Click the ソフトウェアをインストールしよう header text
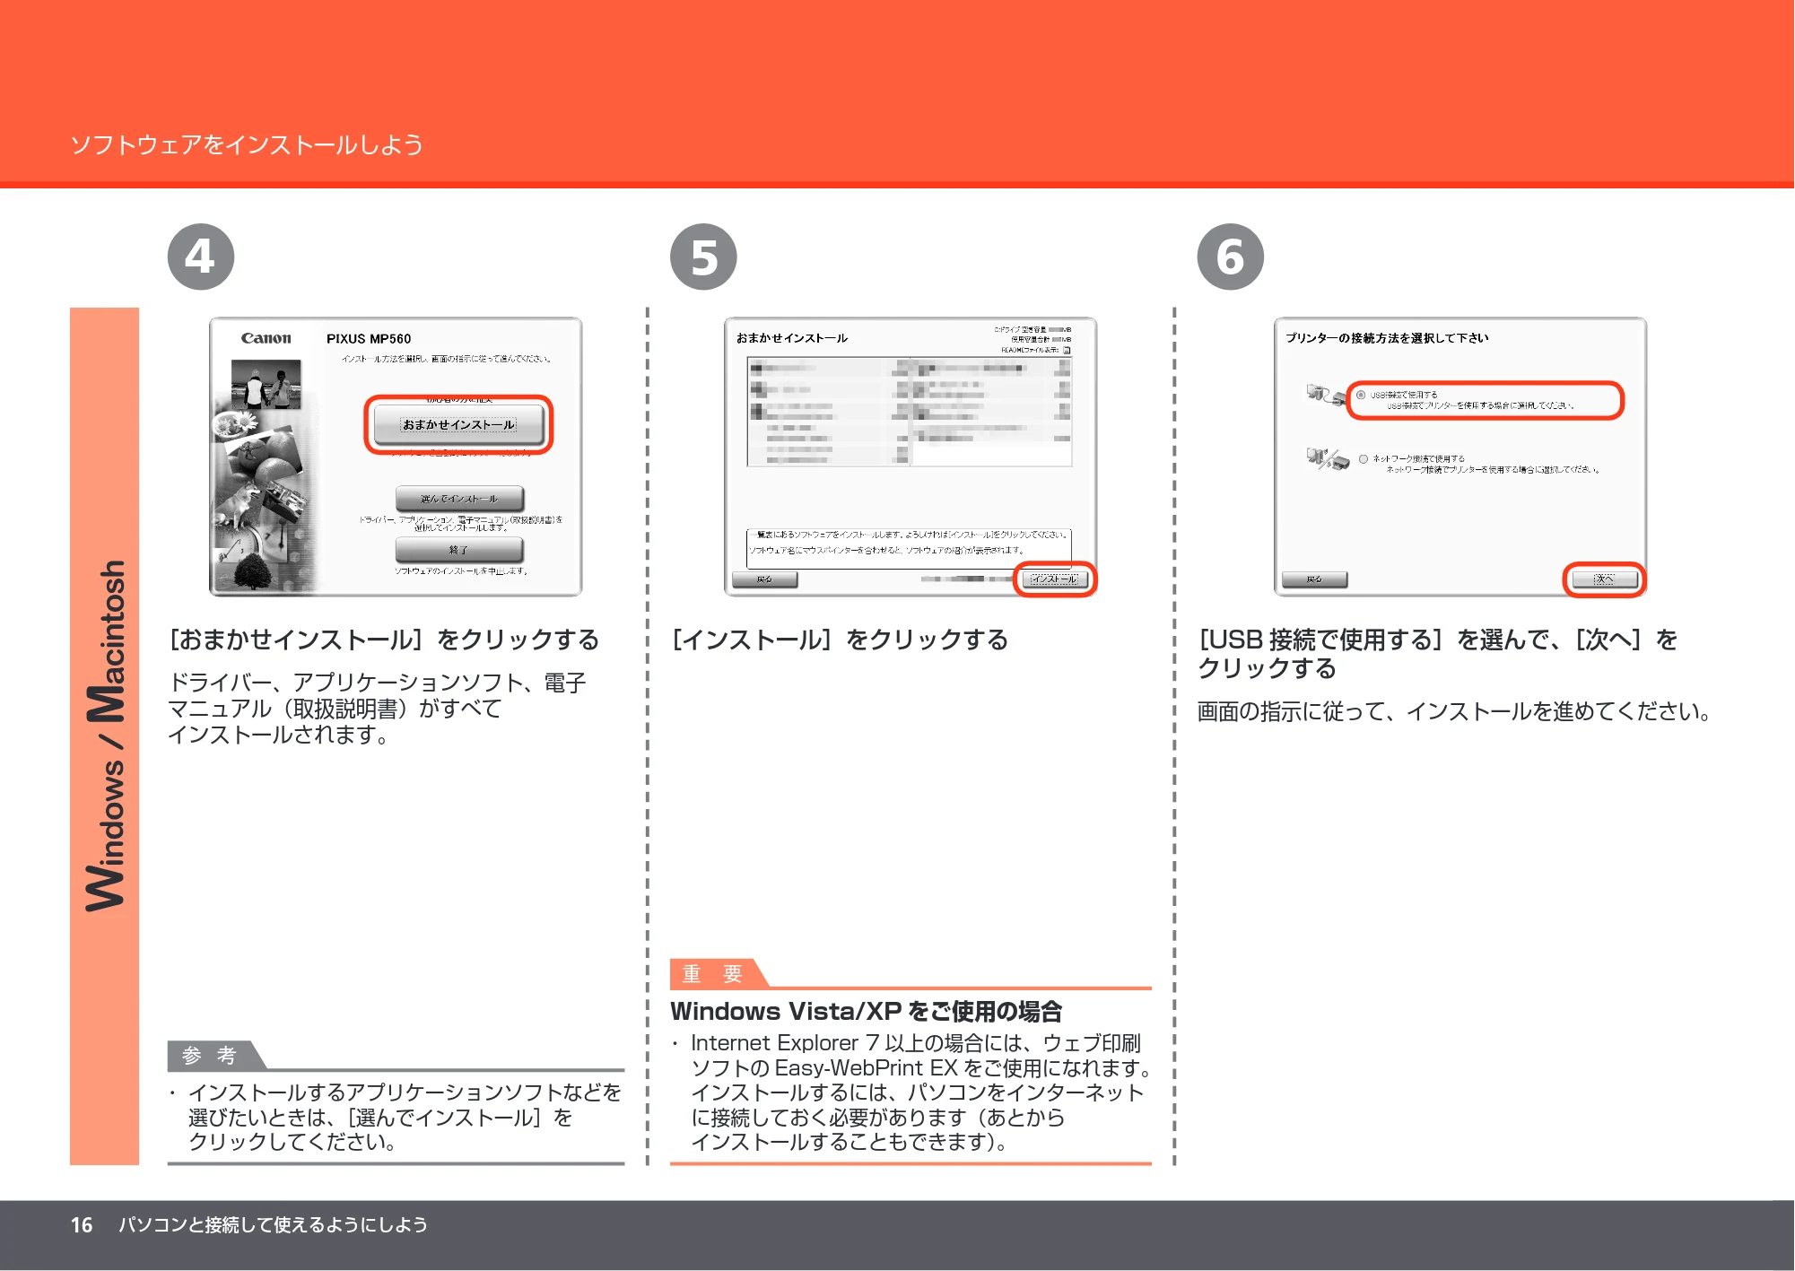 247,144
